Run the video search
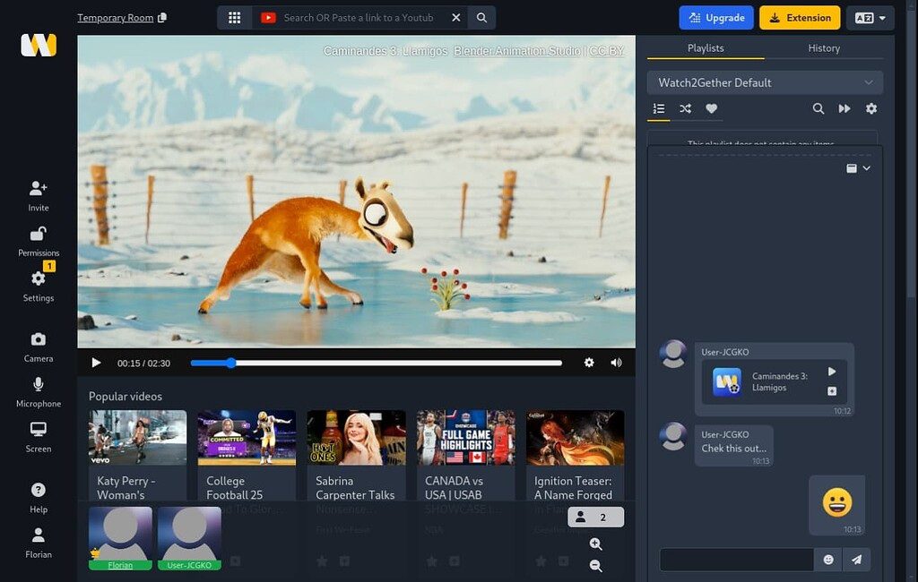This screenshot has height=582, width=918. click(481, 18)
